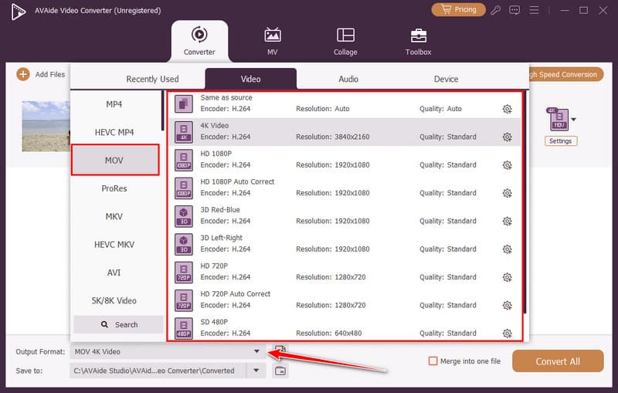
Task: Enable Merge into one file checkbox
Action: pos(433,361)
